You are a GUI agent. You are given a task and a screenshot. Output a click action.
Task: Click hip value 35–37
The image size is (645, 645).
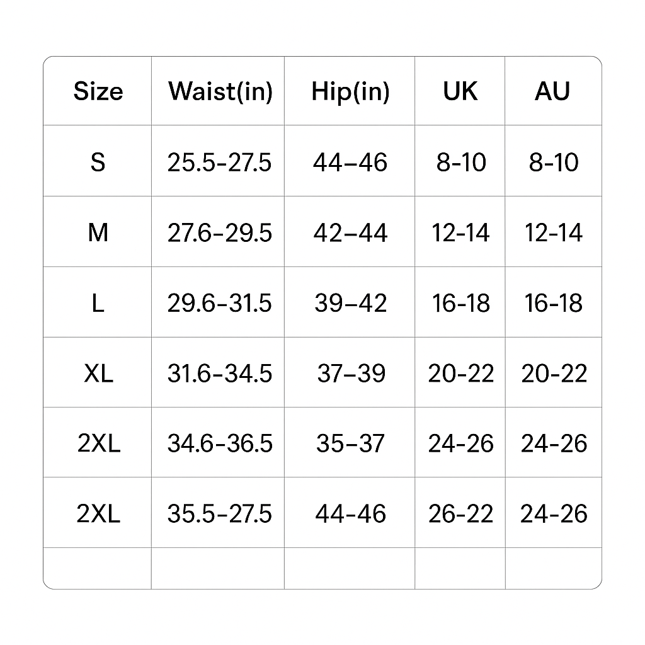350,443
